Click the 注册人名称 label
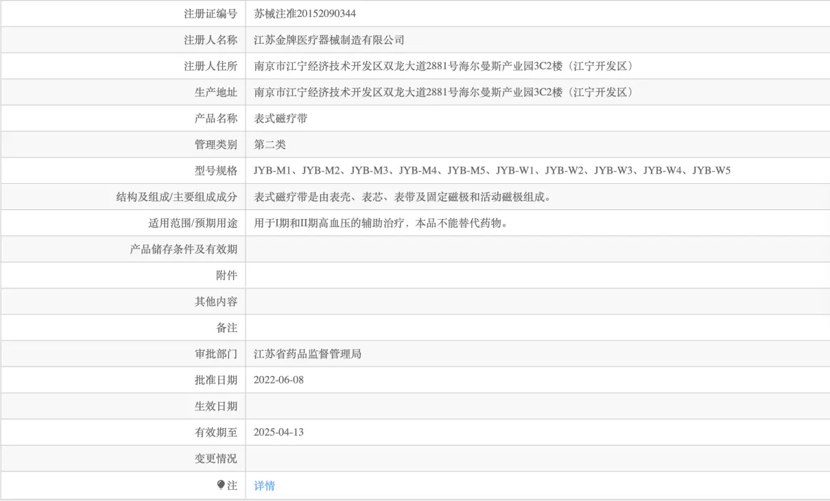The height and width of the screenshot is (501, 830). [x=211, y=40]
